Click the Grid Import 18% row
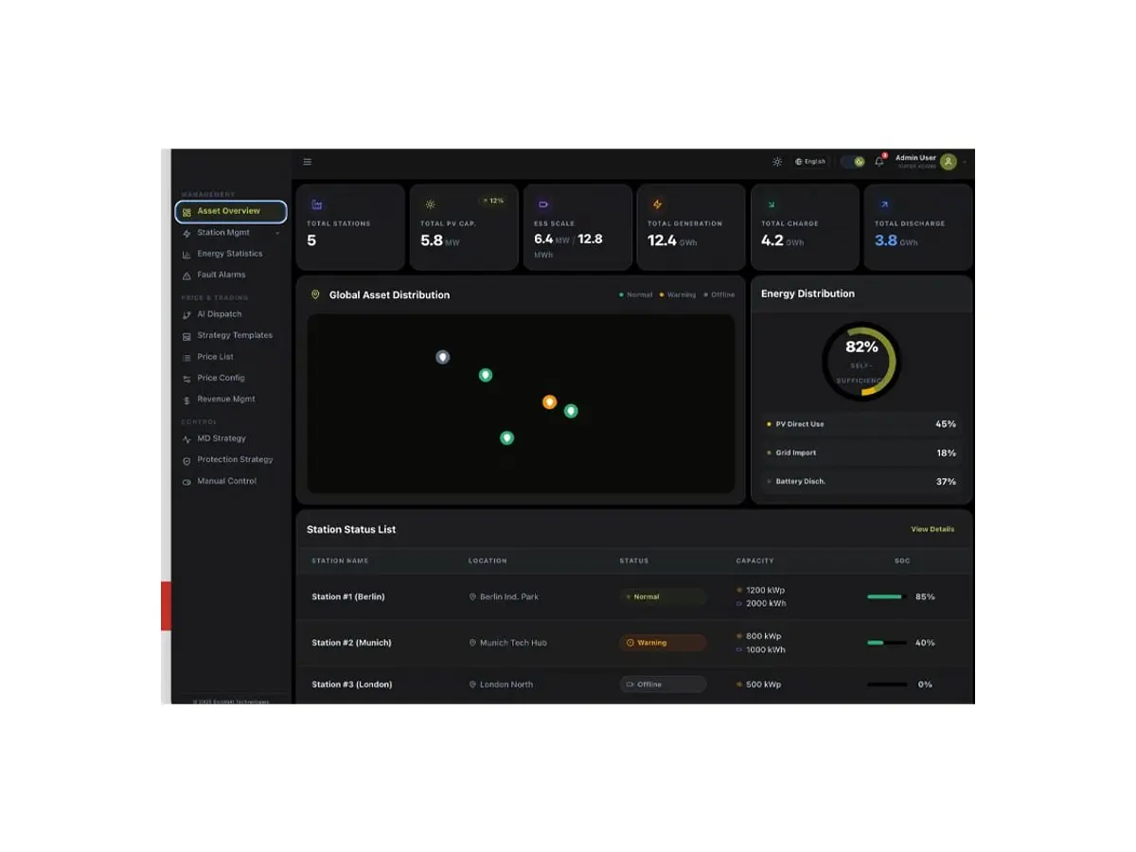Viewport: 1136px width, 852px height. tap(861, 453)
